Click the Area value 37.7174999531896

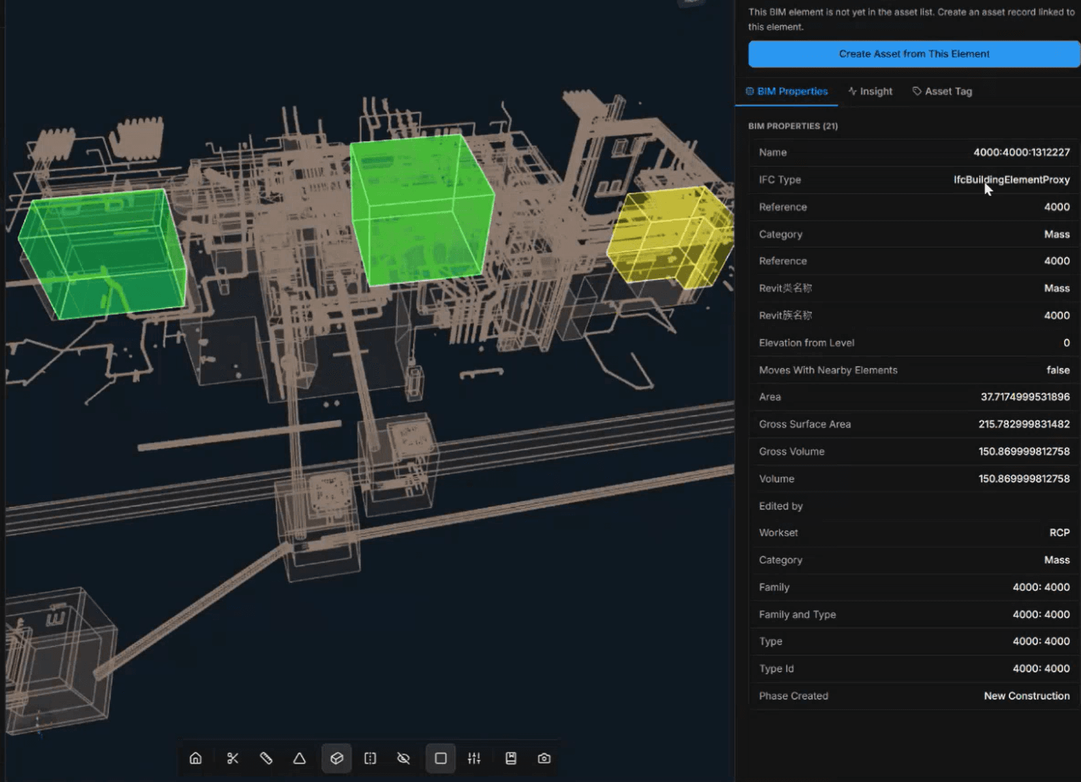coord(1025,397)
